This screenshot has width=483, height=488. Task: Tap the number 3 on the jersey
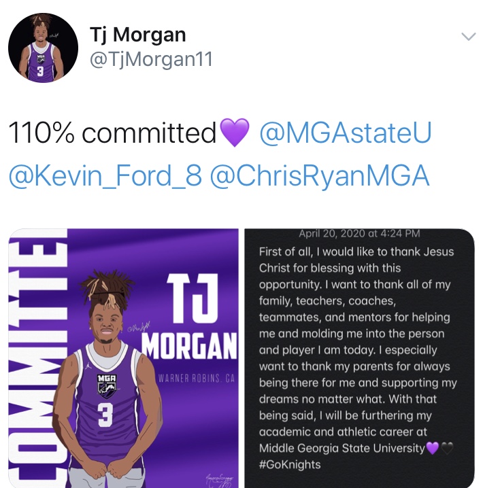coord(105,415)
